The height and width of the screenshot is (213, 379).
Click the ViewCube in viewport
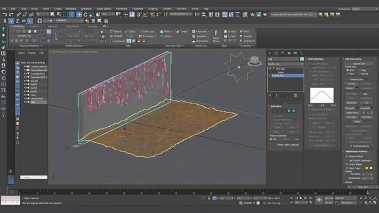point(255,60)
